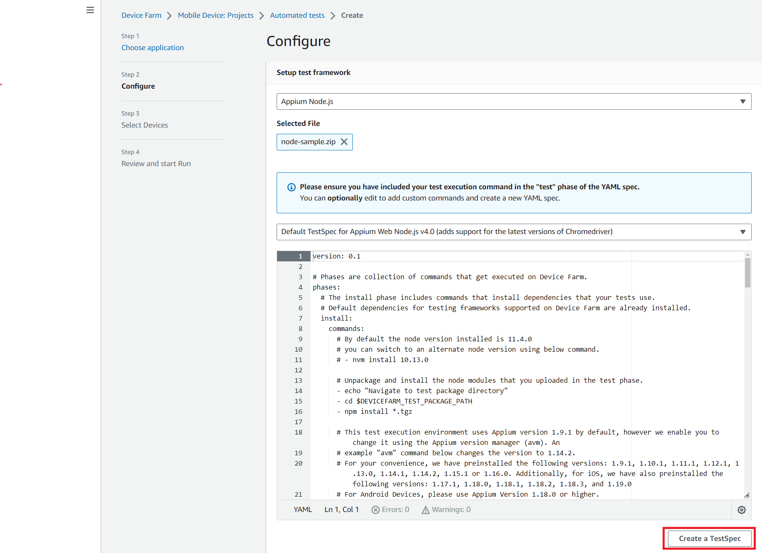Click the editor vertical scrollbar thumb

click(748, 273)
